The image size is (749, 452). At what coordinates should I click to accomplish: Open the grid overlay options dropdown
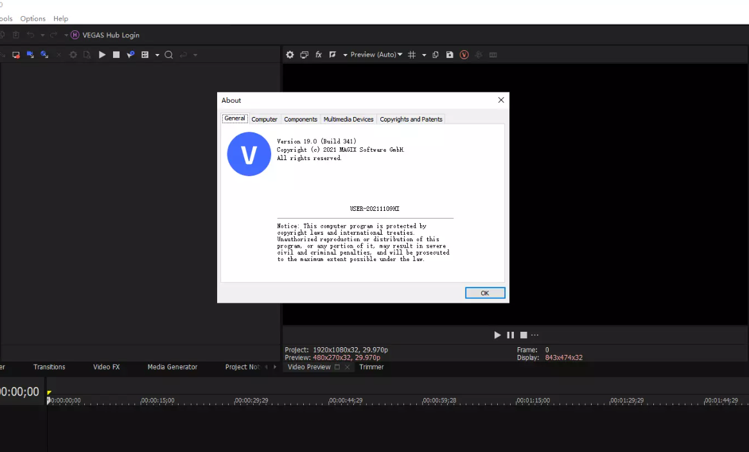(x=425, y=55)
